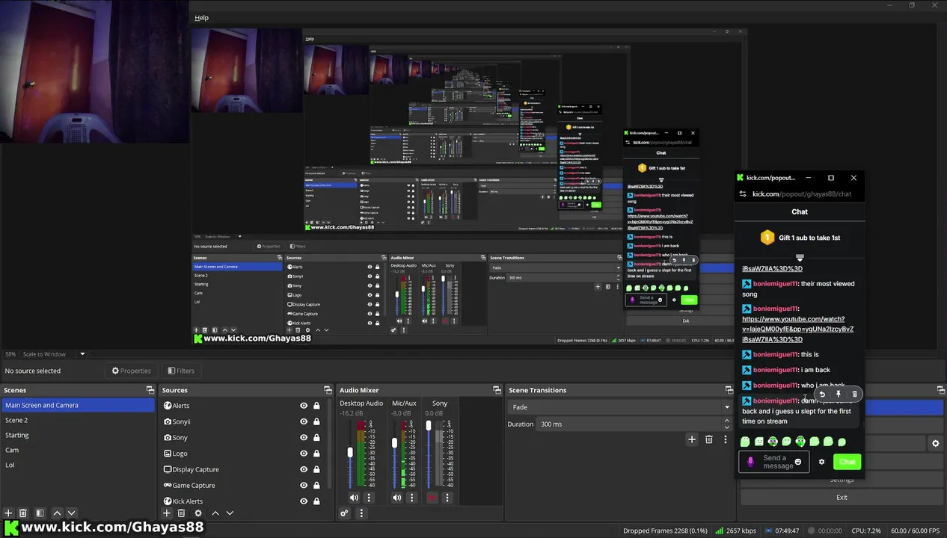Image resolution: width=947 pixels, height=538 pixels.
Task: Select the Cam scene
Action: click(x=78, y=450)
